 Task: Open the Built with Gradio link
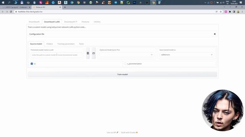point(129,132)
